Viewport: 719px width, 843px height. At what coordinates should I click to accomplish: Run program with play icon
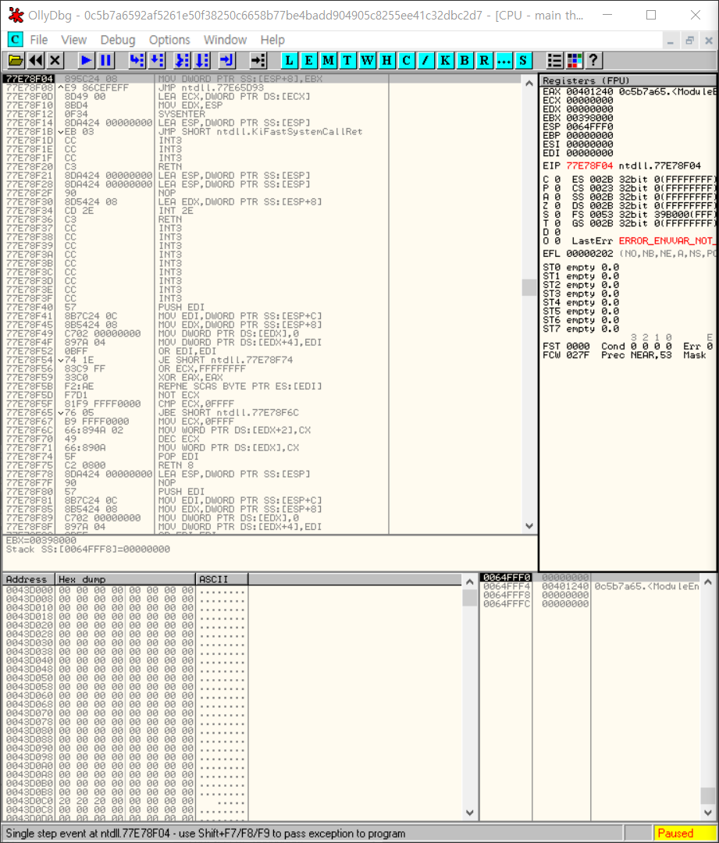[86, 60]
